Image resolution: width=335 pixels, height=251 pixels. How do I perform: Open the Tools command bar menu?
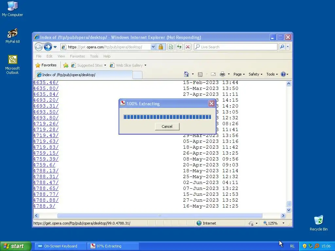(x=272, y=74)
